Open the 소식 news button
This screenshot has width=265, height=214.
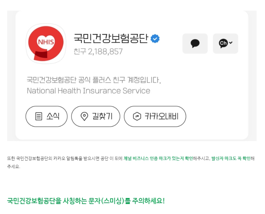point(47,116)
